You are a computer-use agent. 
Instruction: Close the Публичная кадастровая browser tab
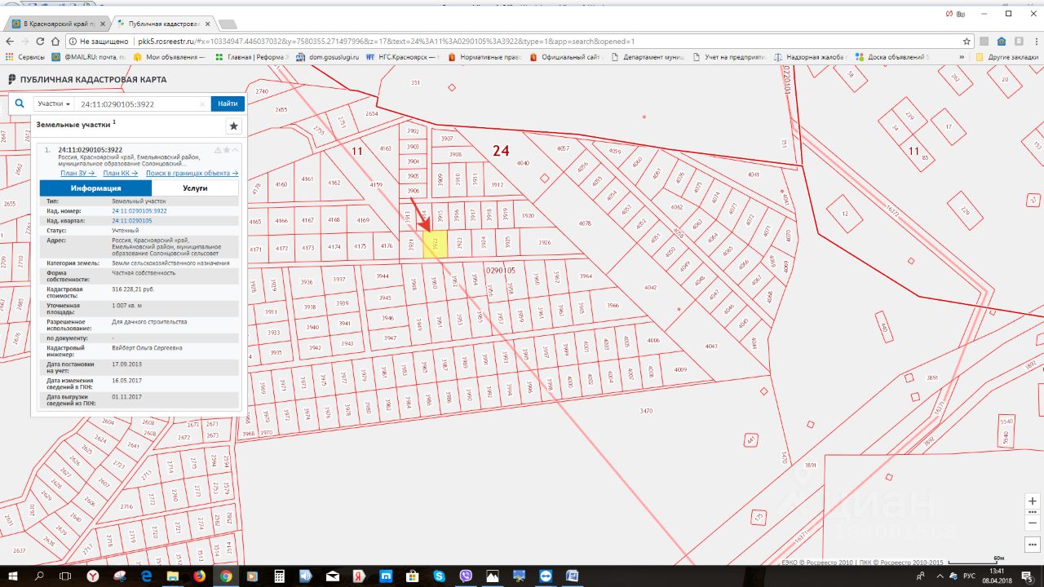coord(206,24)
